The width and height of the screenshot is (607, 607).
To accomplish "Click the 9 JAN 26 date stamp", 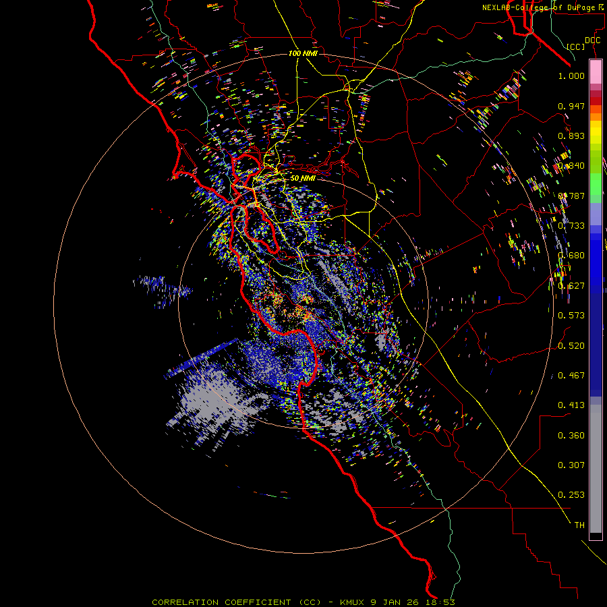I will (395, 602).
